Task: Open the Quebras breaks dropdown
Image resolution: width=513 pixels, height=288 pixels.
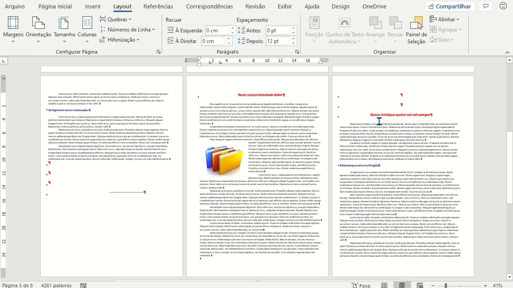Action: pyautogui.click(x=115, y=19)
